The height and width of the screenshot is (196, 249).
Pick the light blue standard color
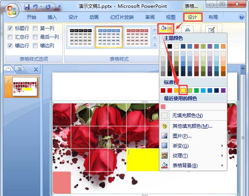tap(203, 90)
